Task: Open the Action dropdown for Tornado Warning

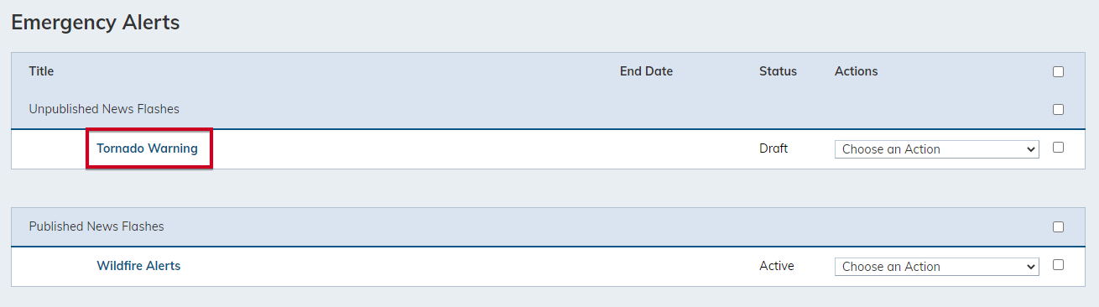Action: point(936,149)
